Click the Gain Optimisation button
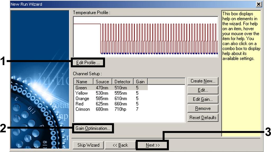Image resolution: width=271 pixels, height=152 pixels. [x=93, y=129]
